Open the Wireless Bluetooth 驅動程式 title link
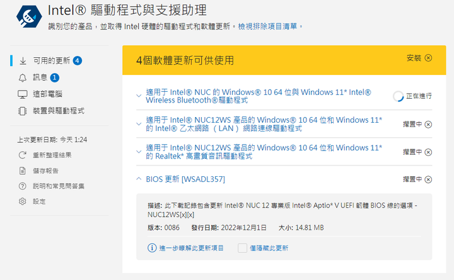 (x=259, y=96)
